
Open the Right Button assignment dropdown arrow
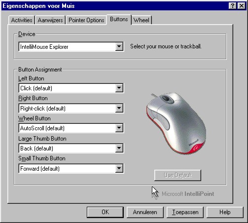[x=119, y=108]
